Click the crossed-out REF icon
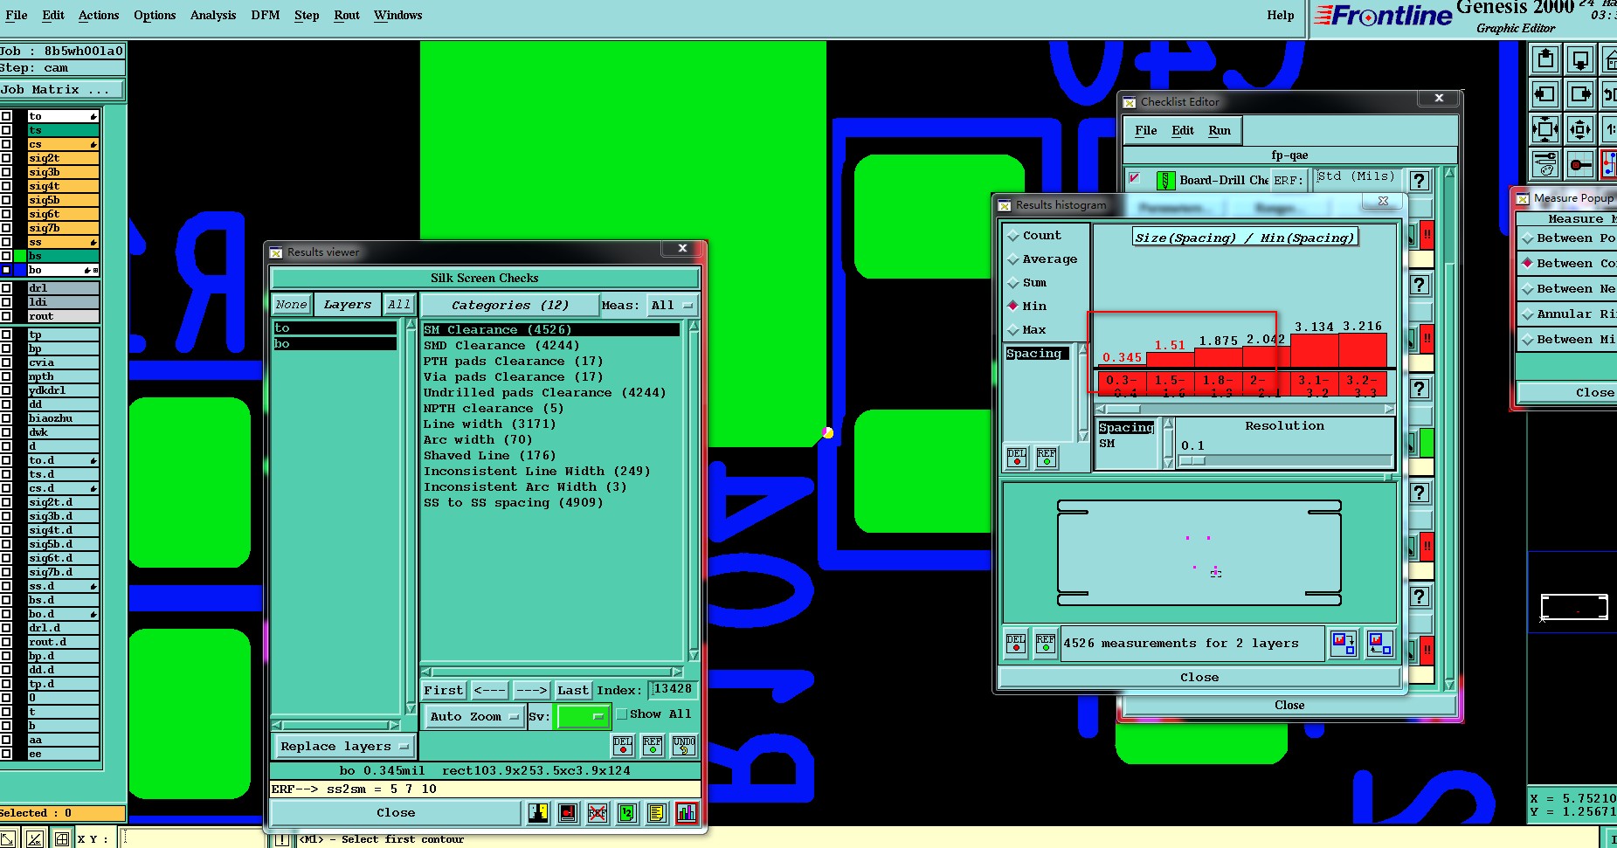This screenshot has width=1617, height=848. point(598,813)
